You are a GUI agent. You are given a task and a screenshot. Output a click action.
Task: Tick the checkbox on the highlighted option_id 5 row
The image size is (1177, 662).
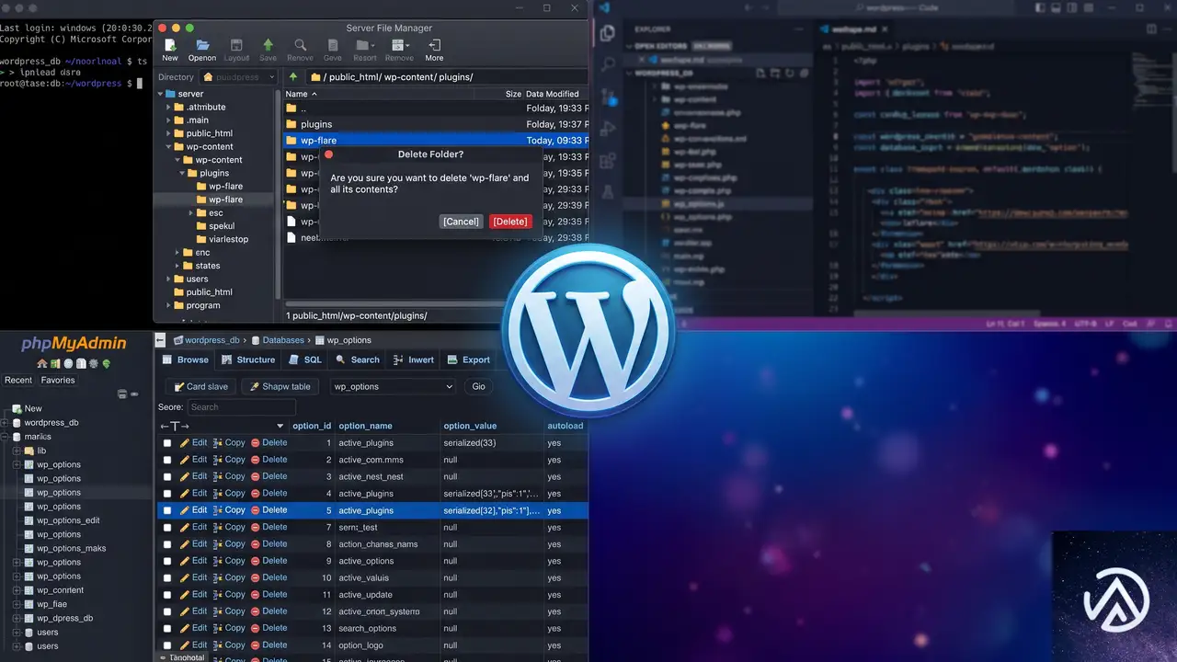167,510
